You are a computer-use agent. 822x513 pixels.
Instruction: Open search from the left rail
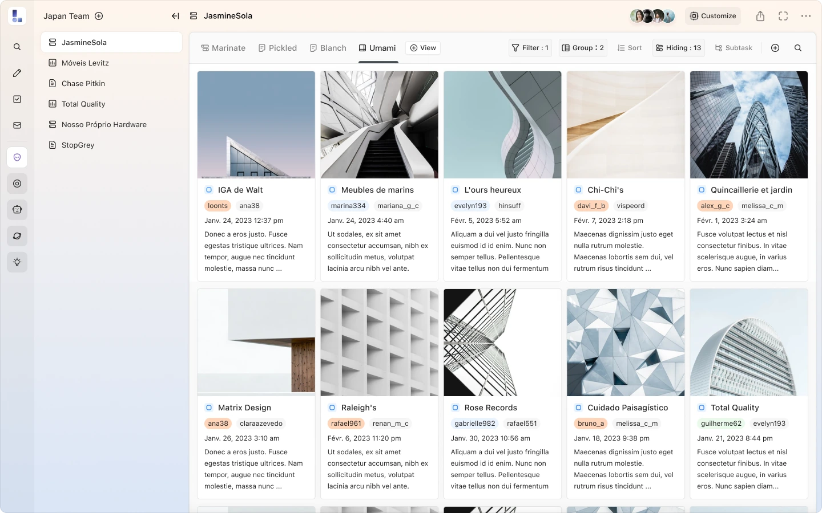click(17, 47)
